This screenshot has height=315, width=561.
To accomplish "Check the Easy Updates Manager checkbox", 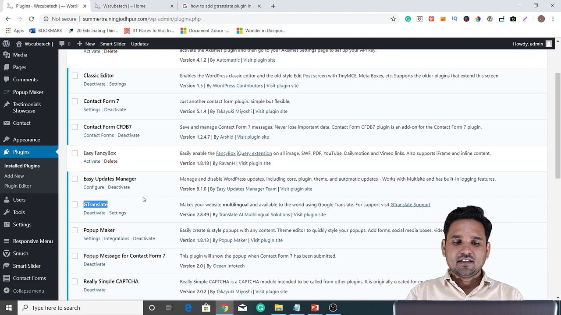I will 75,178.
